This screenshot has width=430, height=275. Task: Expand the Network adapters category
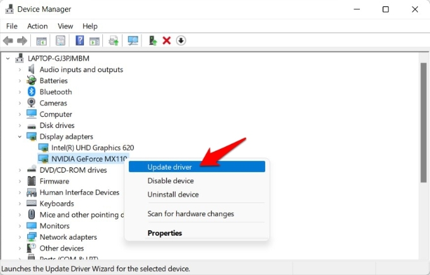point(20,237)
